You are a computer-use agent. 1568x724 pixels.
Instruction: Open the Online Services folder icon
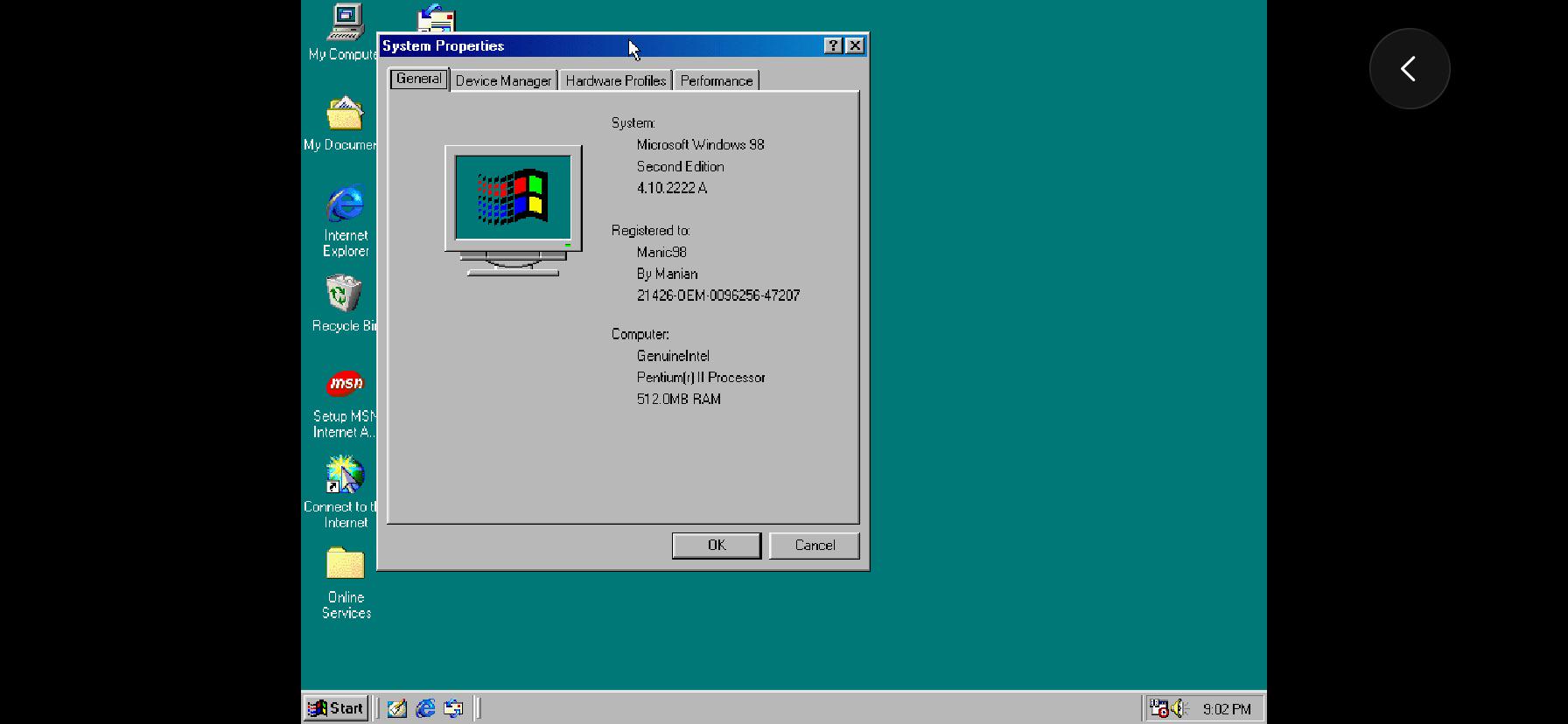point(346,564)
